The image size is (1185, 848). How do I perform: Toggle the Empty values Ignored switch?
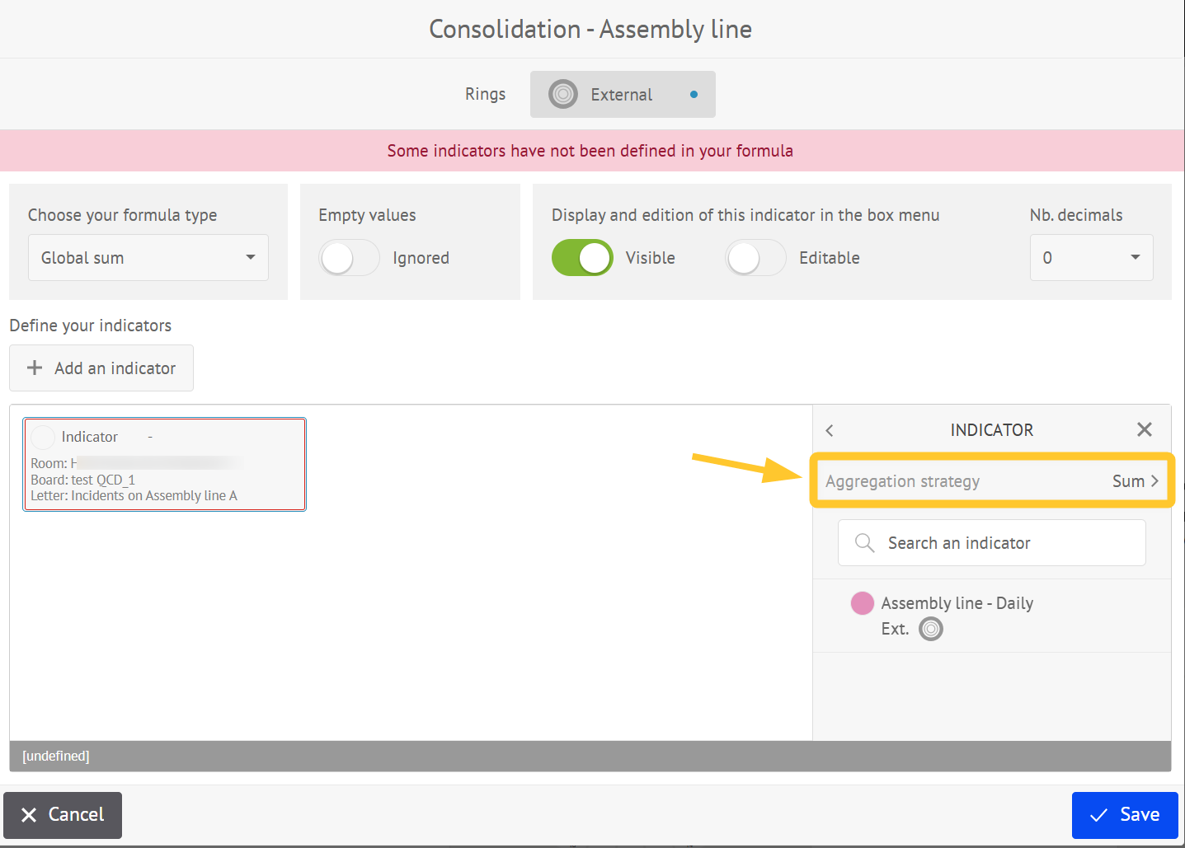349,258
